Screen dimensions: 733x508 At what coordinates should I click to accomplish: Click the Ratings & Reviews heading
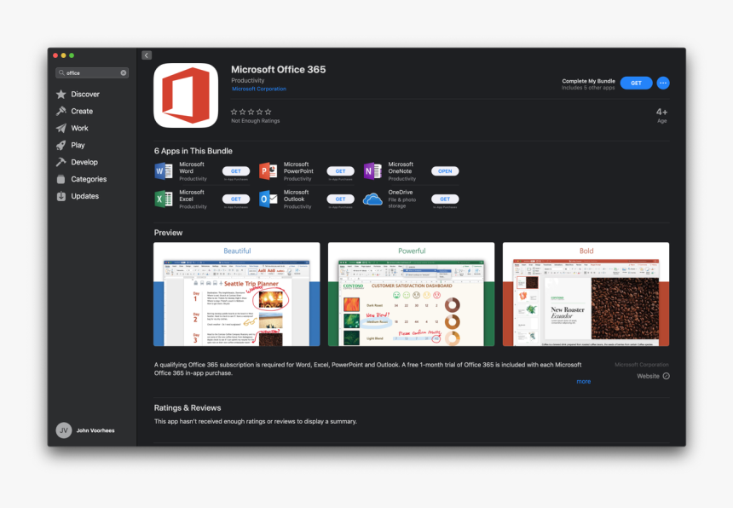188,408
